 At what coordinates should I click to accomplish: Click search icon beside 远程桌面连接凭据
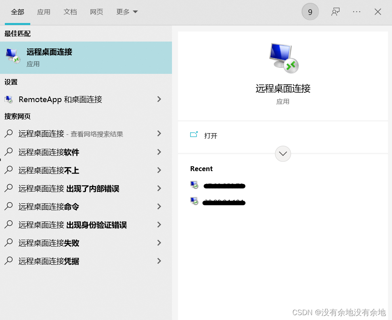tap(8, 261)
